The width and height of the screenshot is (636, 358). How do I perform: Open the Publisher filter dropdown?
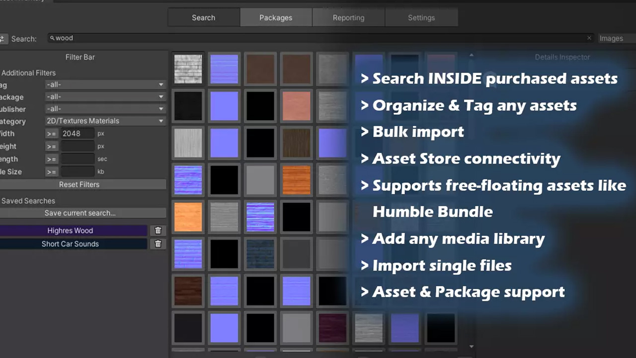pos(105,109)
